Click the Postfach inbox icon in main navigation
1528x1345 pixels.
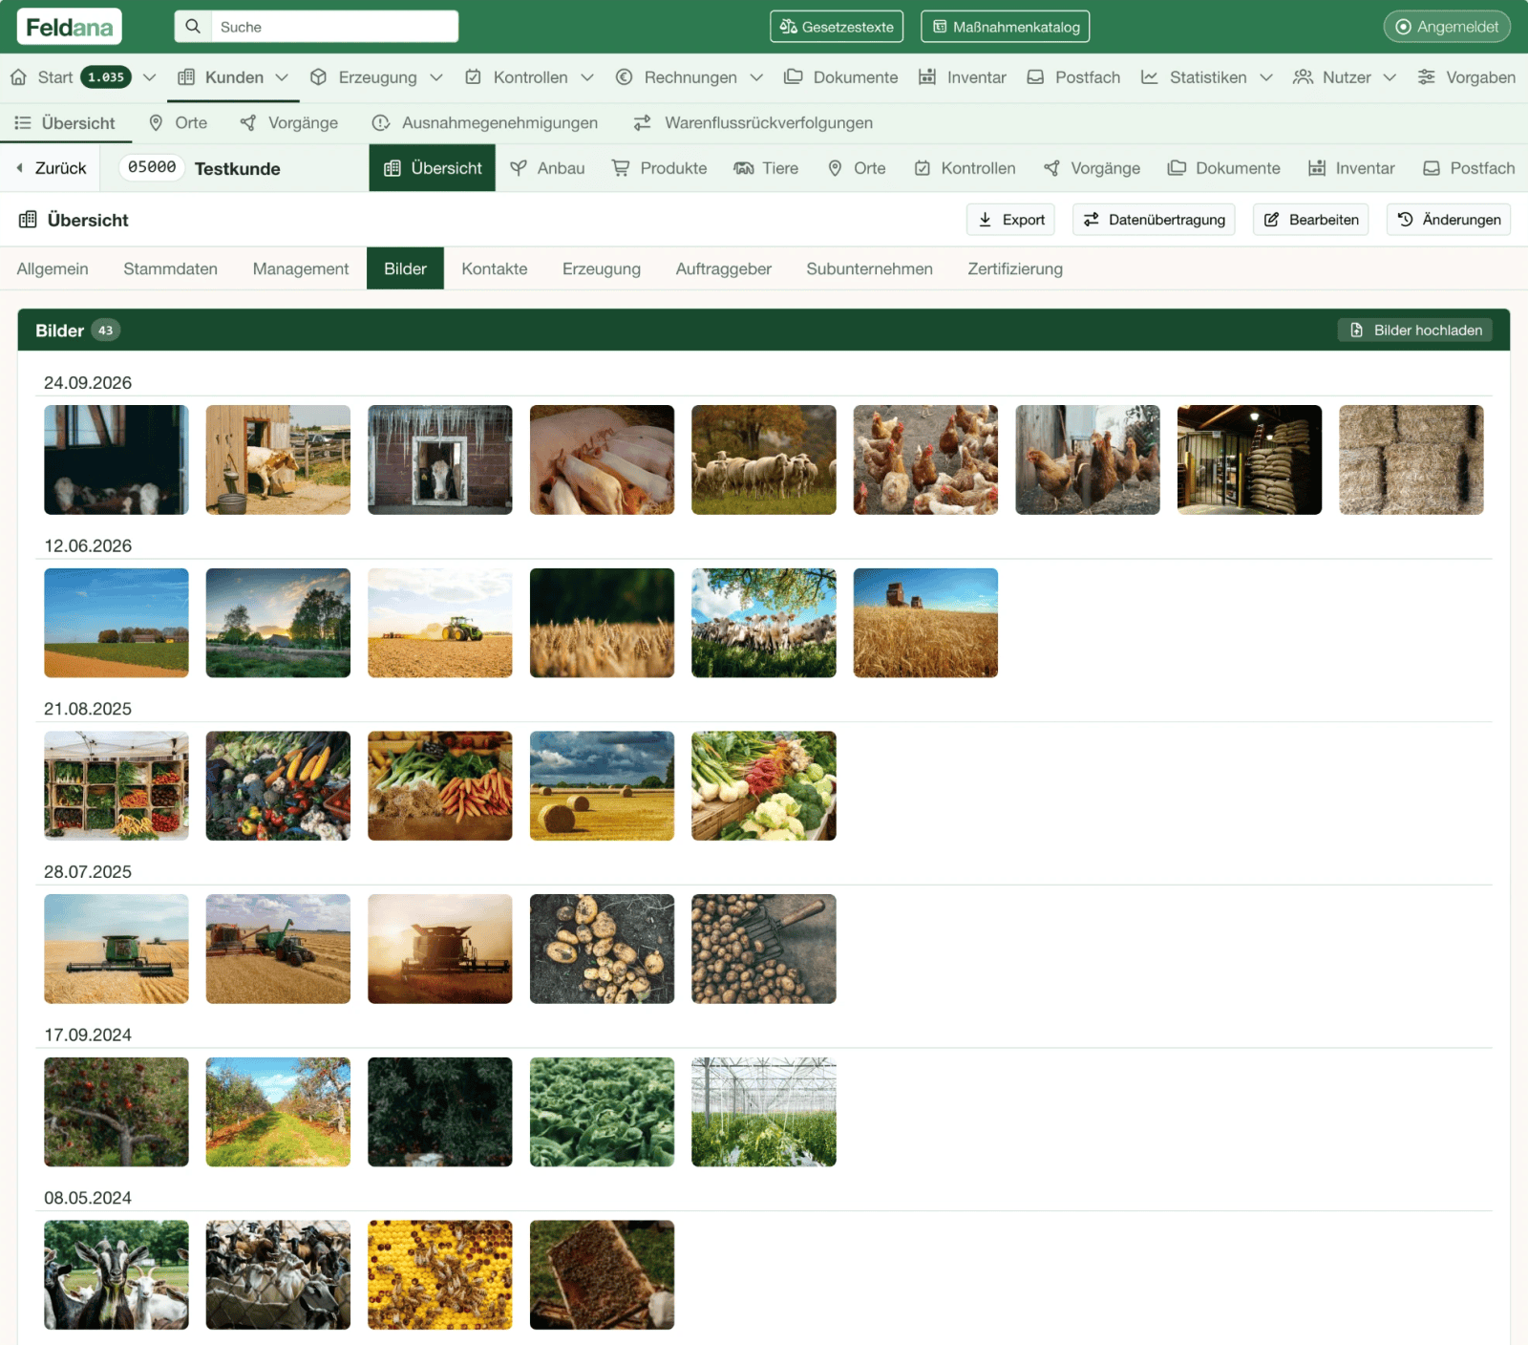[x=1035, y=77]
